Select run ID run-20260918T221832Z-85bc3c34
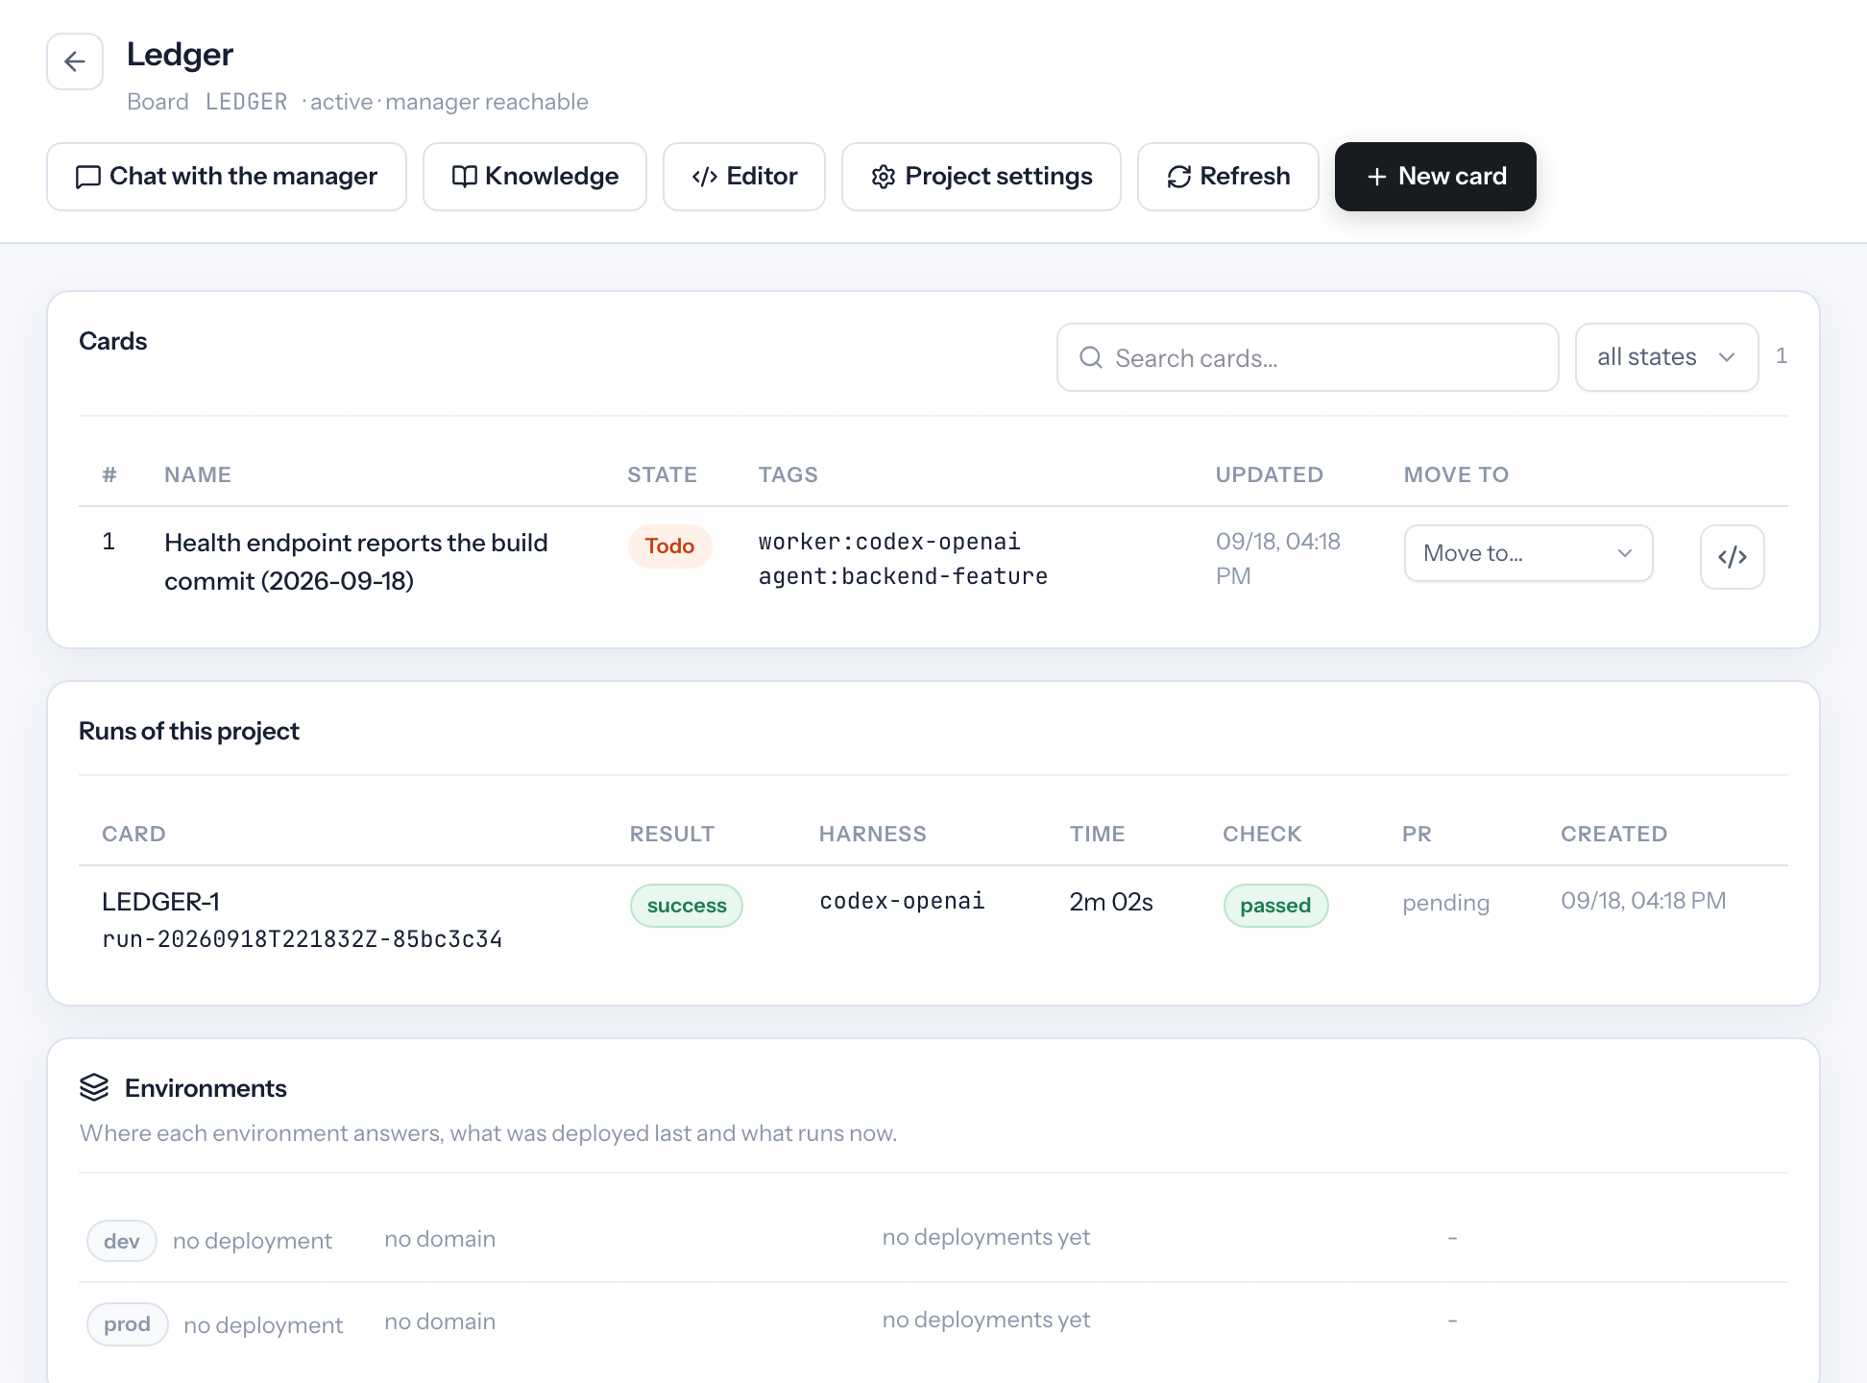Viewport: 1867px width, 1383px height. click(x=303, y=939)
